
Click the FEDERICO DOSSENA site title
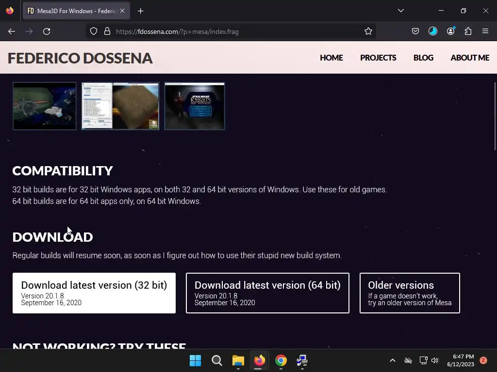80,58
